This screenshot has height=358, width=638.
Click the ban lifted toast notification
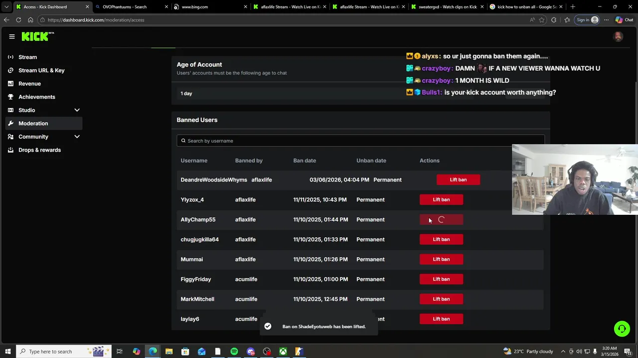pyautogui.click(x=319, y=326)
